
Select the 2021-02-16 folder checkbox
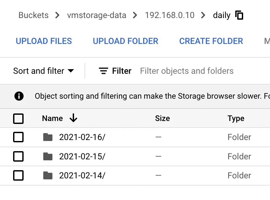pos(18,137)
